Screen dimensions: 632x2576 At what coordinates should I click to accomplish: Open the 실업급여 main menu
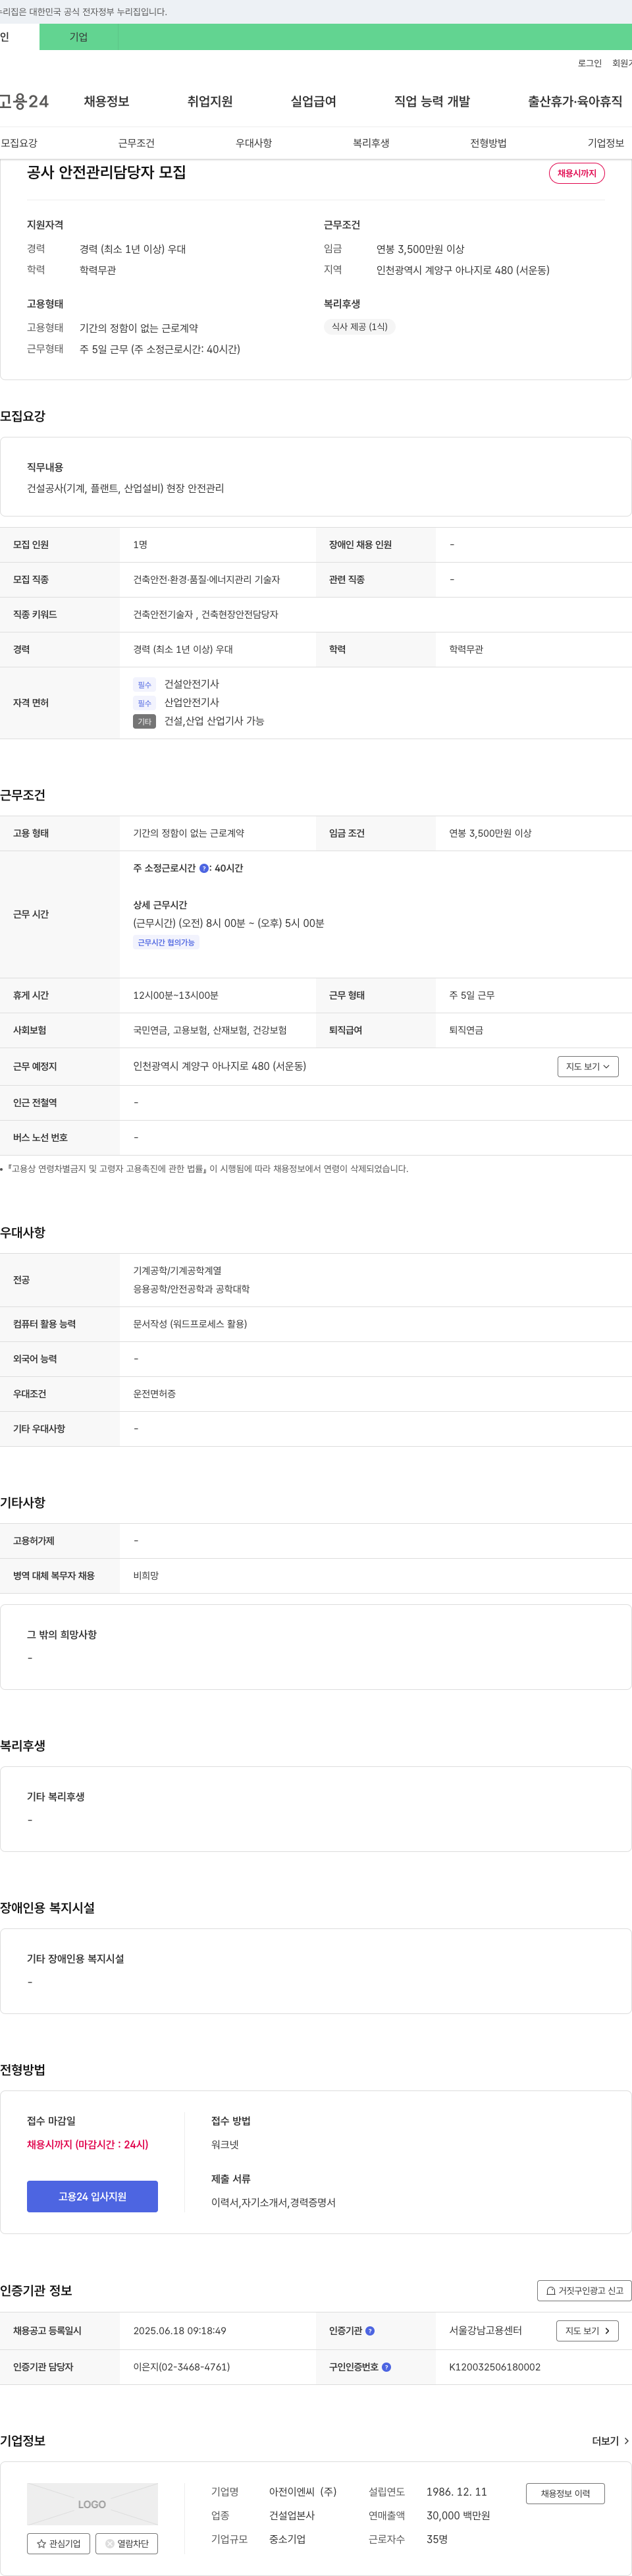(313, 101)
